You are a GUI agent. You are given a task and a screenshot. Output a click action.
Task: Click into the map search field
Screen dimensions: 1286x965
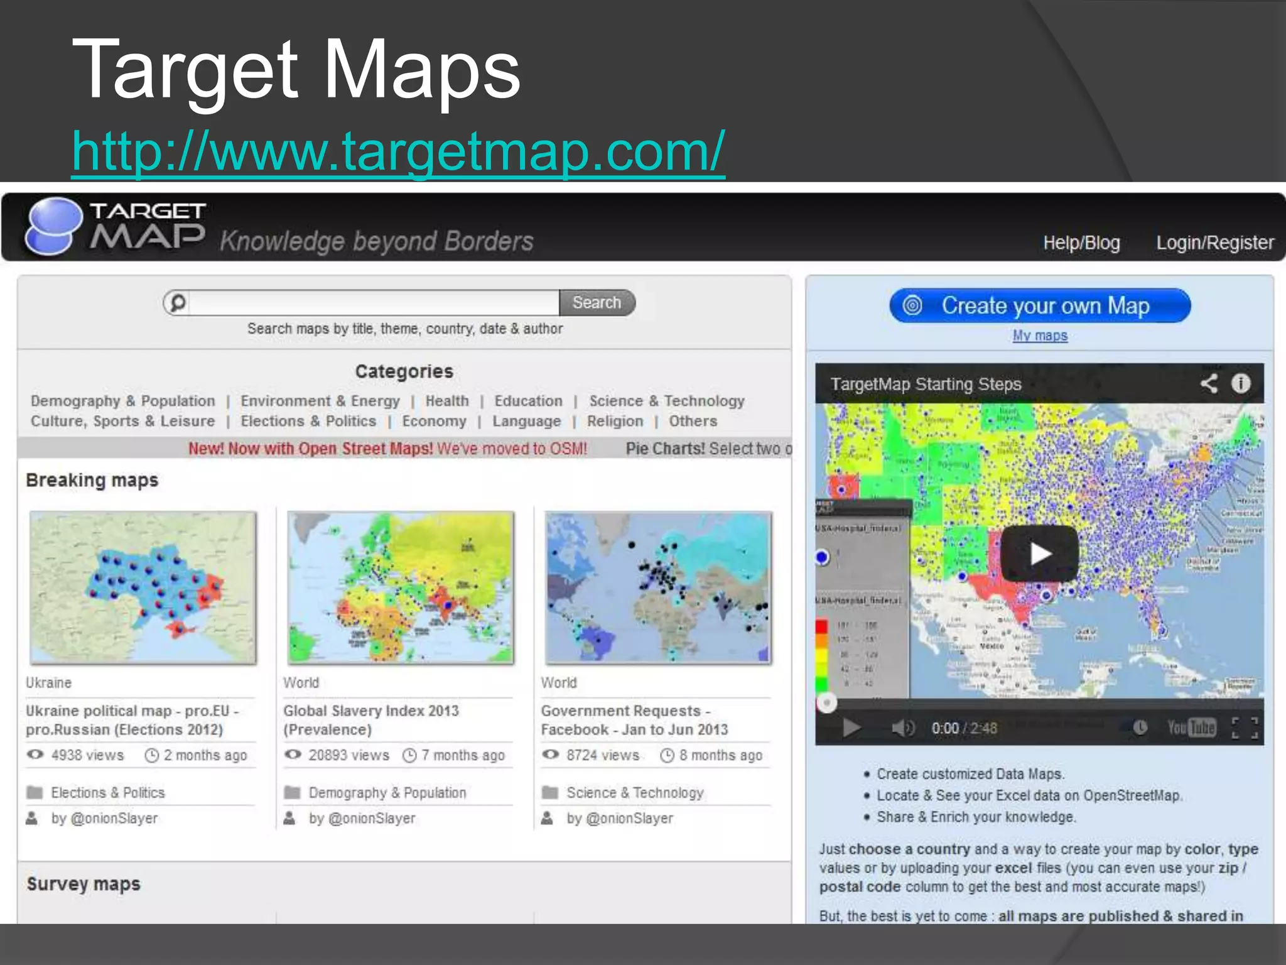374,303
